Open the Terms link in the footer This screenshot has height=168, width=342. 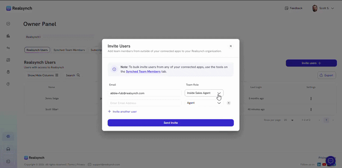coord(71,165)
